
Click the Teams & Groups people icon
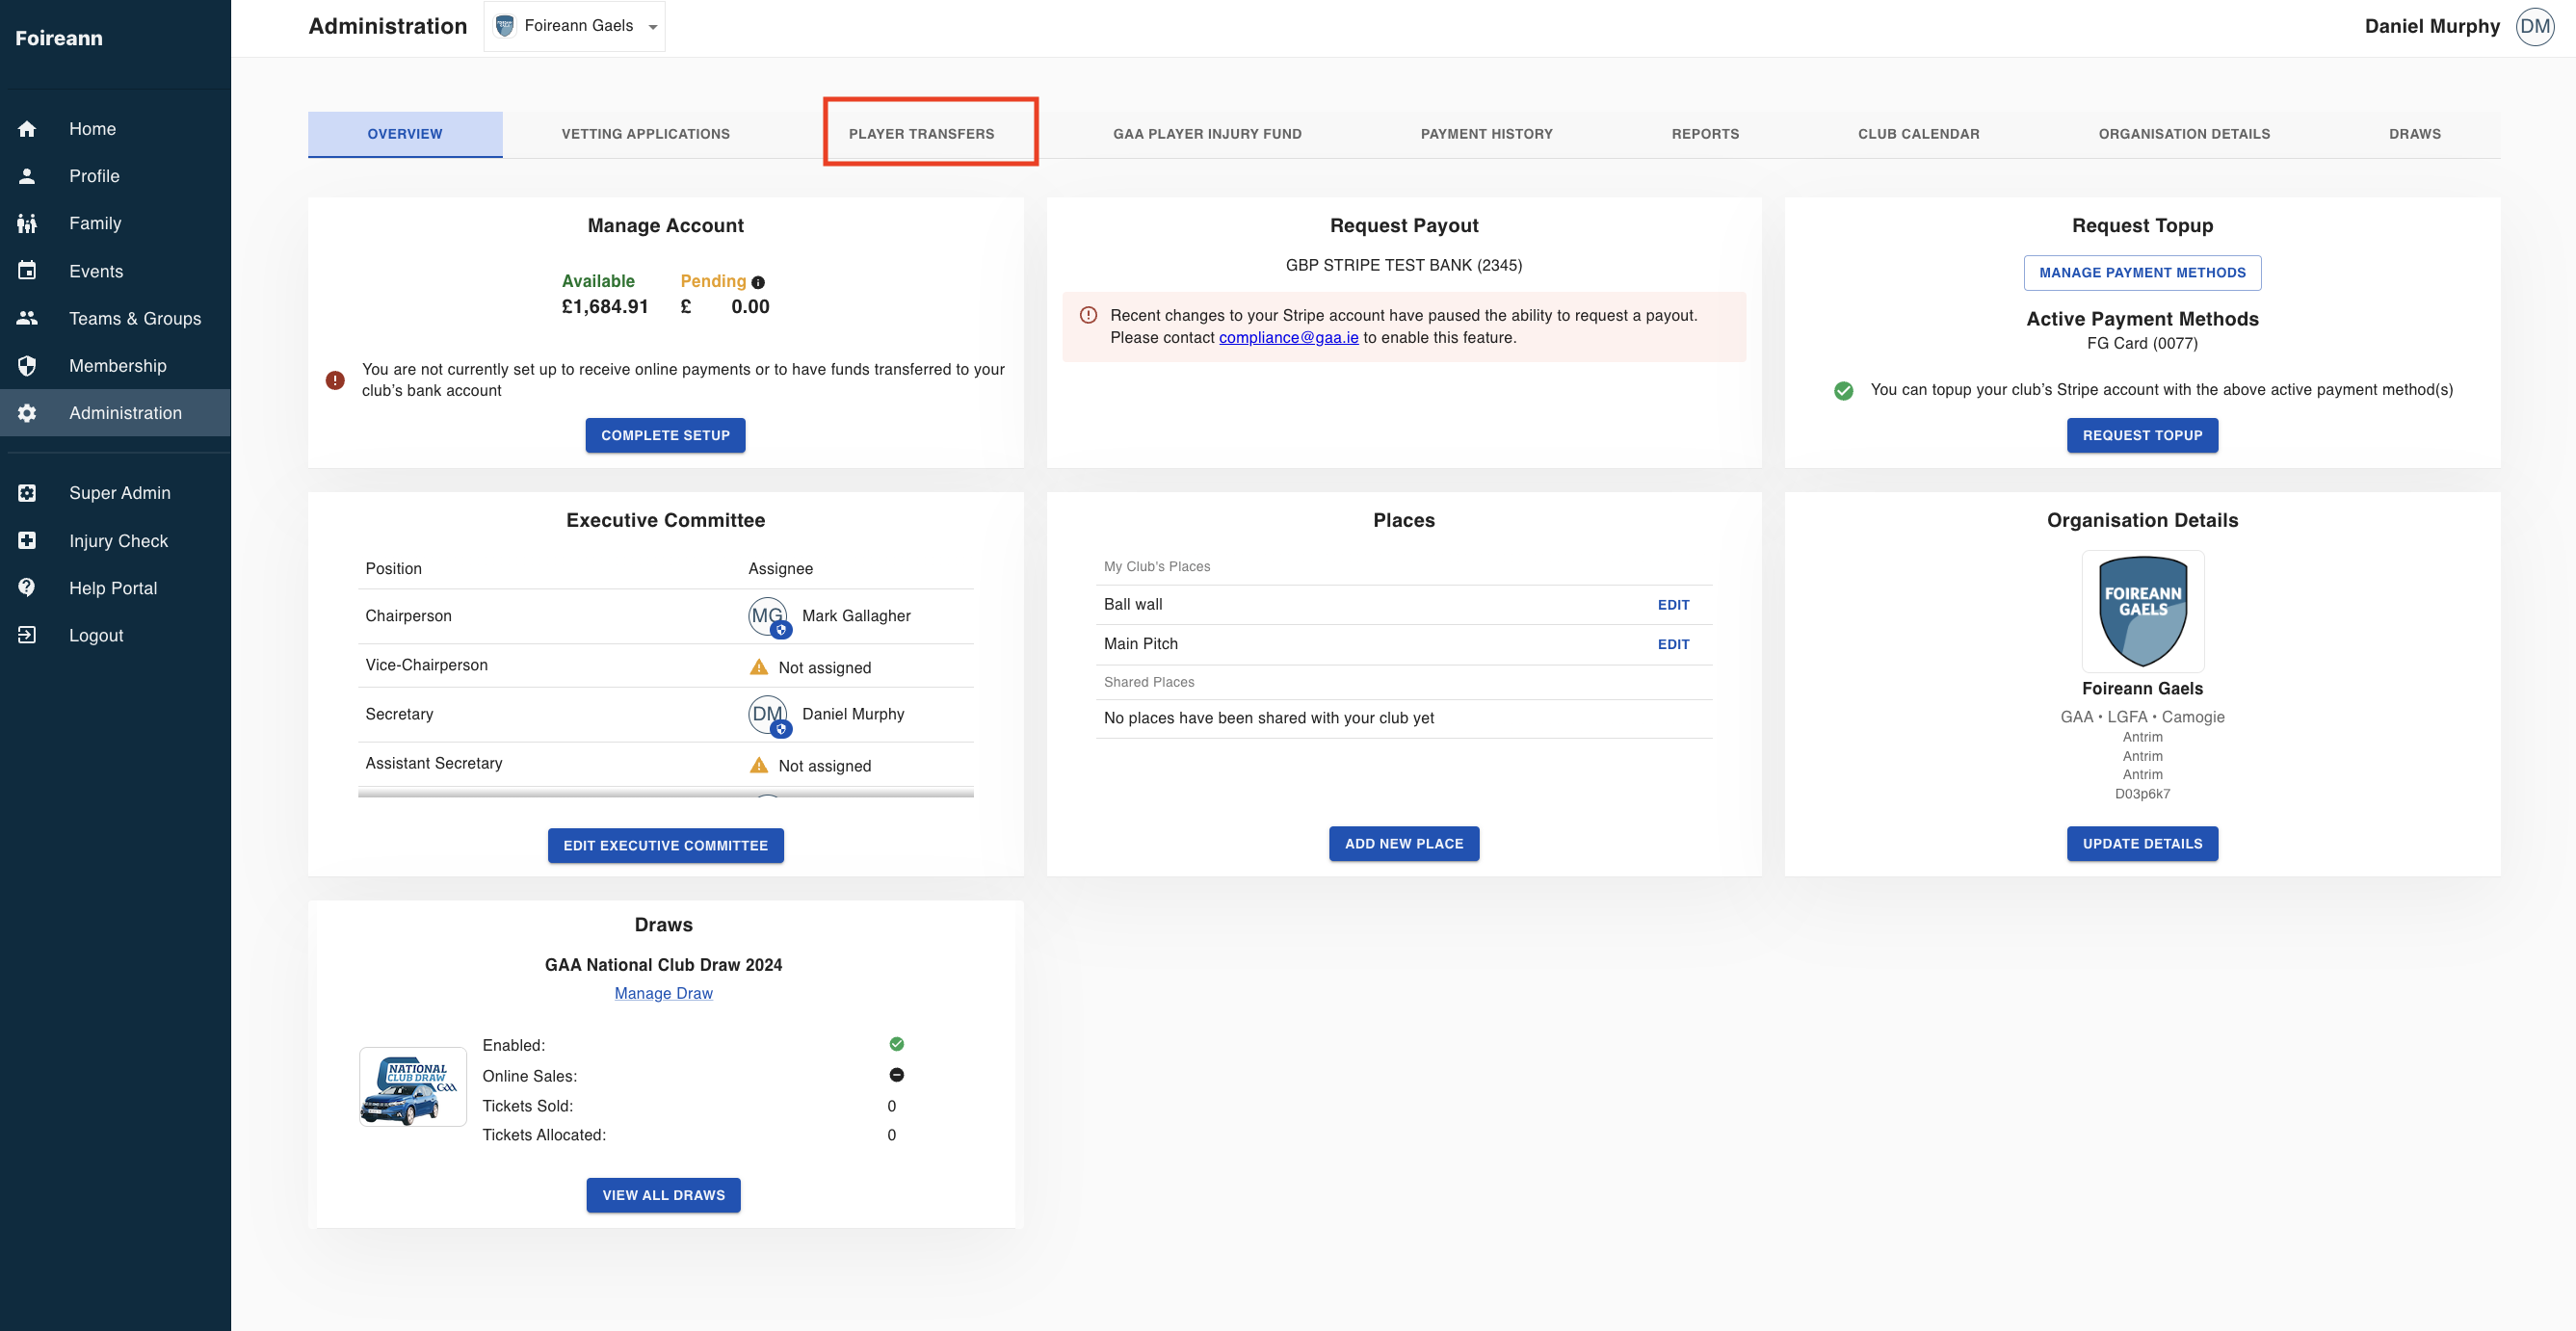tap(27, 318)
